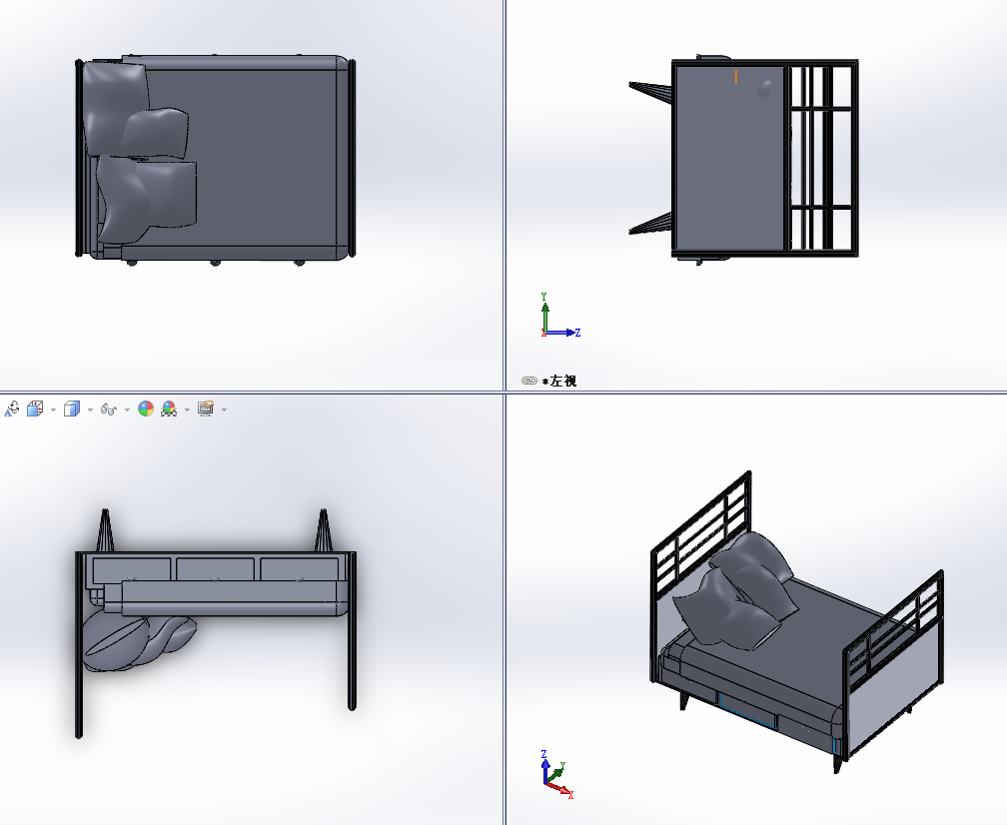Select the bed side panel in left view

(729, 157)
